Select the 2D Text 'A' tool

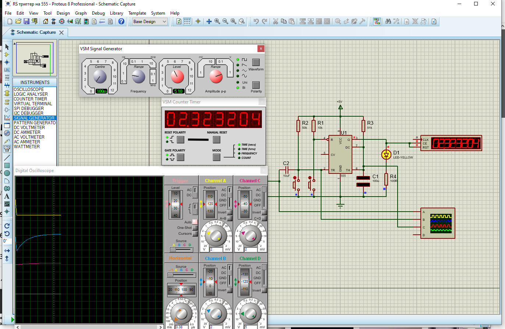click(7, 196)
